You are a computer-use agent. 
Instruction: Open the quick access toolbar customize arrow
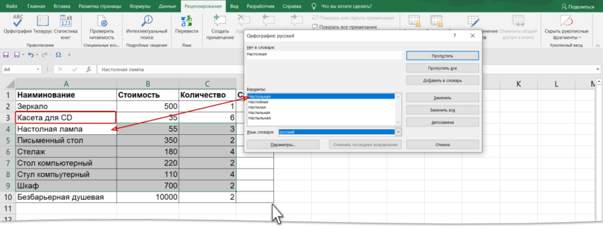pyautogui.click(x=69, y=55)
